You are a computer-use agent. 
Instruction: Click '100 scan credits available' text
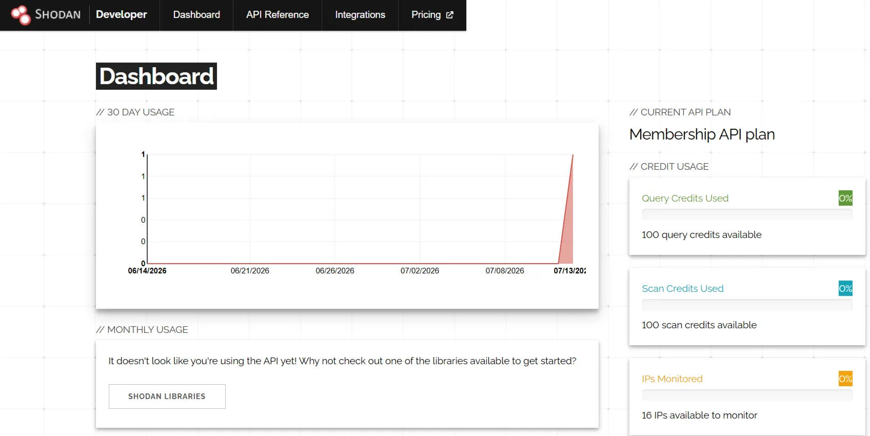point(699,325)
